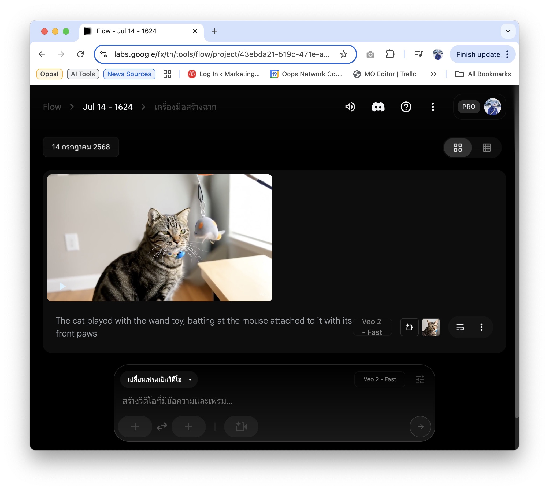
Task: Open the generation settings sliders icon
Action: click(x=420, y=379)
